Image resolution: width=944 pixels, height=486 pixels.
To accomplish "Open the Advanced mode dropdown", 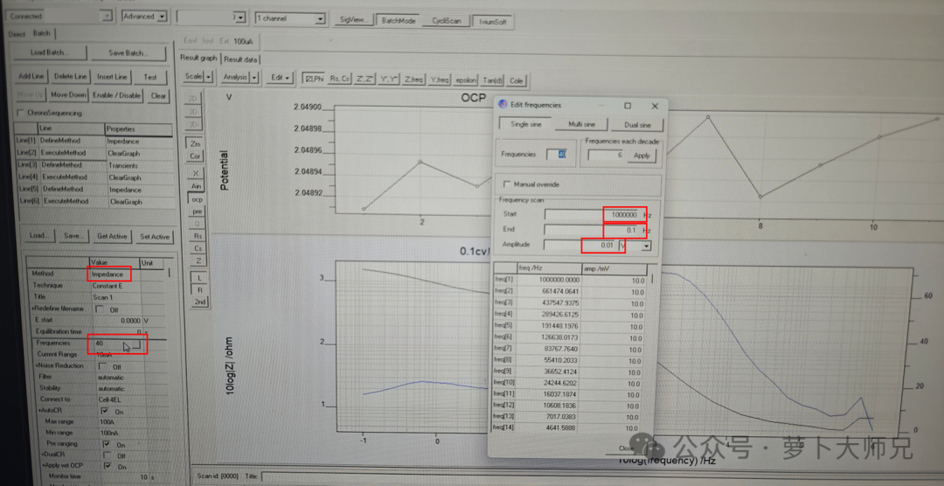I will tap(162, 17).
